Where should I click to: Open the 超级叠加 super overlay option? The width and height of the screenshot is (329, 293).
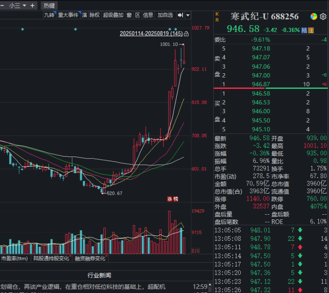pyautogui.click(x=113, y=15)
